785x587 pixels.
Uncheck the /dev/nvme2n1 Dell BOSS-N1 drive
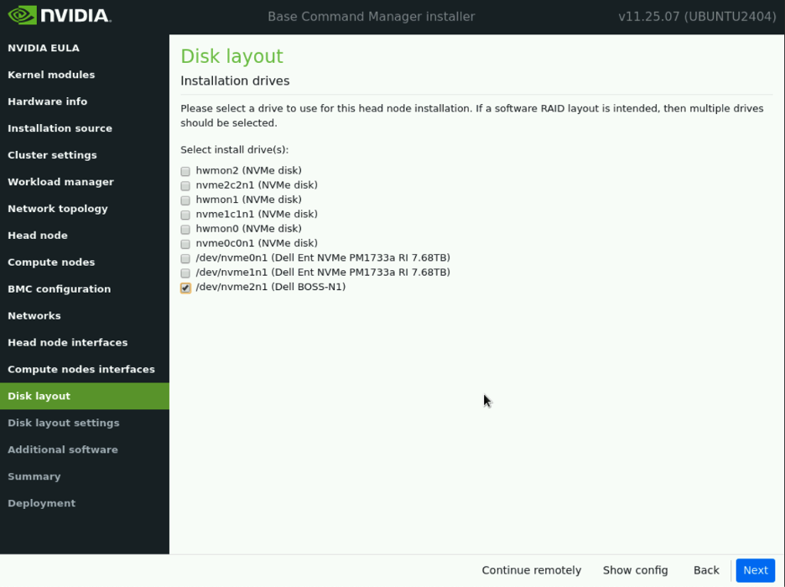pos(185,288)
